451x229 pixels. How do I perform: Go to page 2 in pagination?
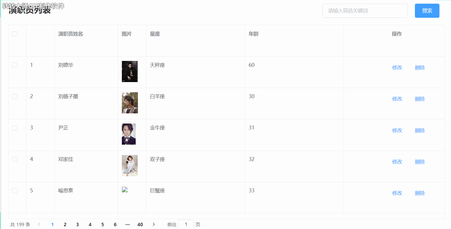pyautogui.click(x=65, y=224)
